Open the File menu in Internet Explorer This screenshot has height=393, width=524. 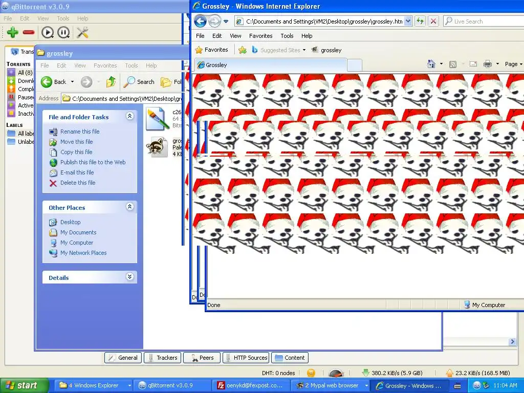coord(200,36)
